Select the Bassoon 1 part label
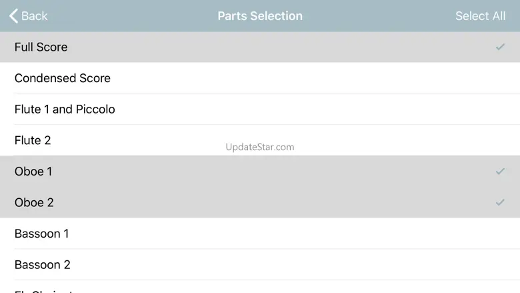The width and height of the screenshot is (520, 293). coord(42,234)
